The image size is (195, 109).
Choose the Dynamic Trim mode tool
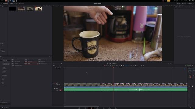coord(108,65)
